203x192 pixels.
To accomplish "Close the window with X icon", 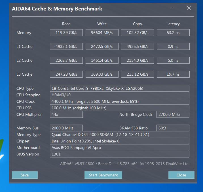I will coord(189,8).
